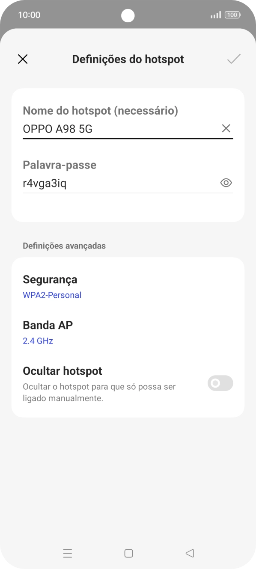Show the password using the eye icon

point(226,183)
